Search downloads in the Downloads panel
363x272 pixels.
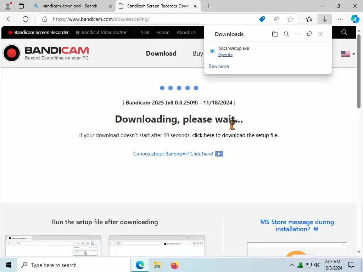click(286, 34)
